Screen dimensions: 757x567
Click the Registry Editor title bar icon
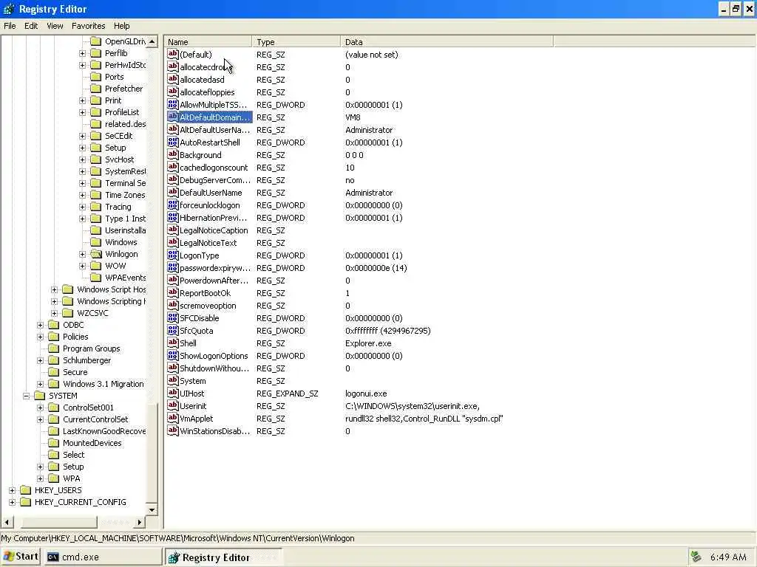(x=9, y=9)
